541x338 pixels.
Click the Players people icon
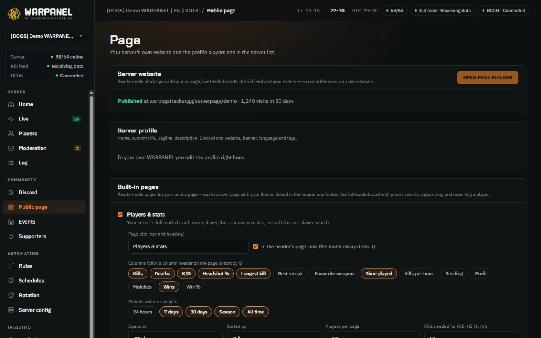coord(11,134)
